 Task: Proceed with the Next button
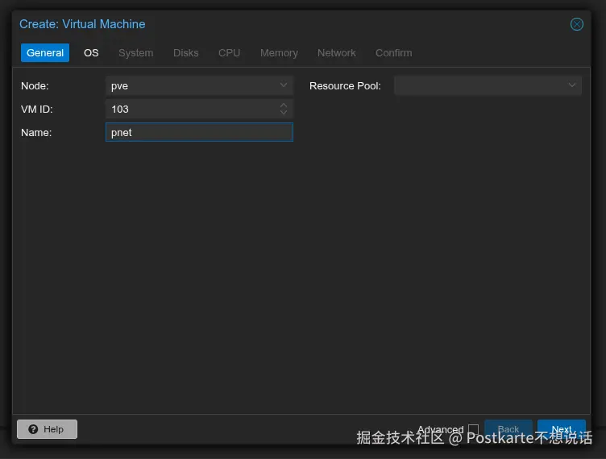click(562, 429)
